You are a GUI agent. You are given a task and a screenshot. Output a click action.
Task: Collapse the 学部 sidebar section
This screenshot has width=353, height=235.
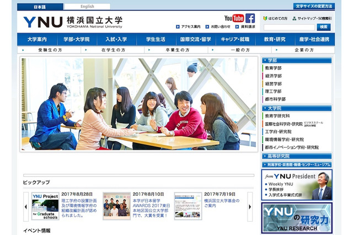[297, 60]
